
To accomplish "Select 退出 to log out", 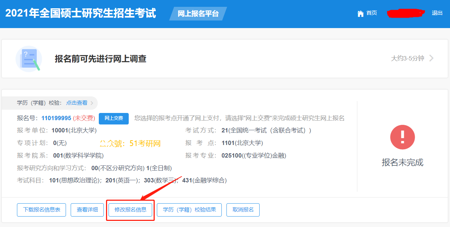I will coord(437,13).
